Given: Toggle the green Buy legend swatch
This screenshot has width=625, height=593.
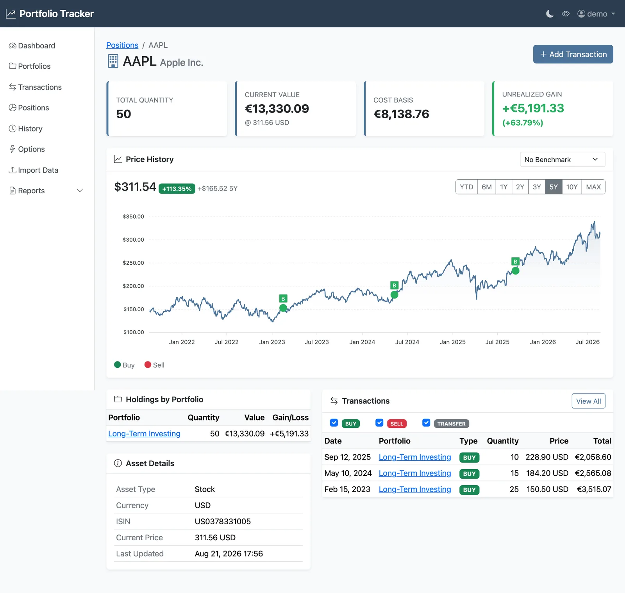Looking at the screenshot, I should coord(118,365).
